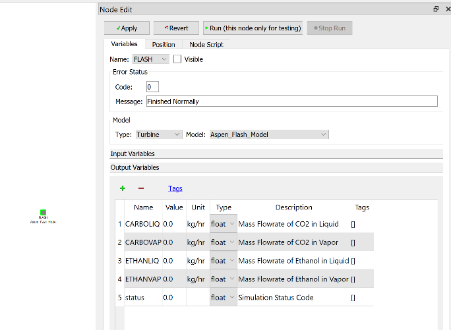Expand the Input Variables section

pyautogui.click(x=276, y=153)
